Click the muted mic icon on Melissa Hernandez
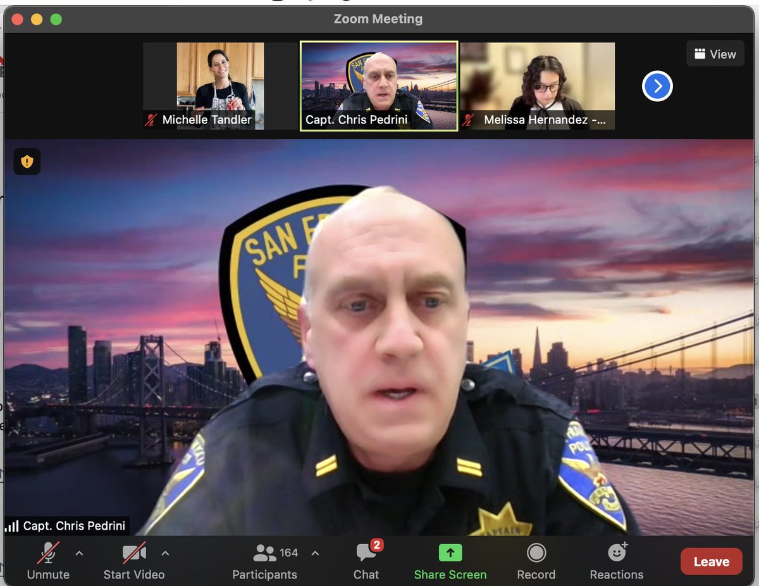 (x=469, y=120)
